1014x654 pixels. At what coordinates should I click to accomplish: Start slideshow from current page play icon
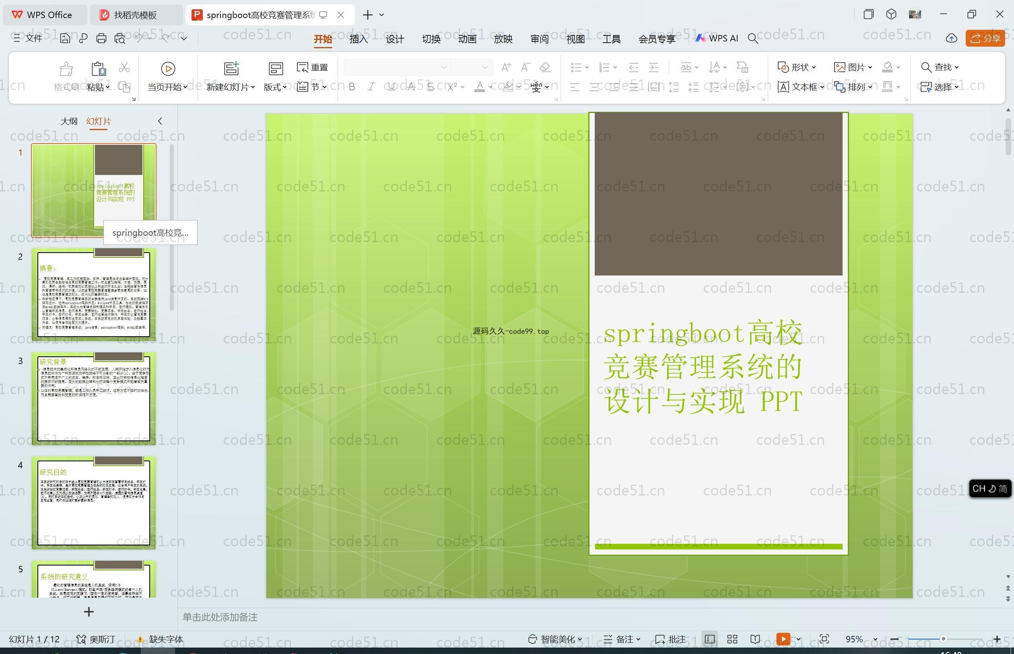[168, 68]
